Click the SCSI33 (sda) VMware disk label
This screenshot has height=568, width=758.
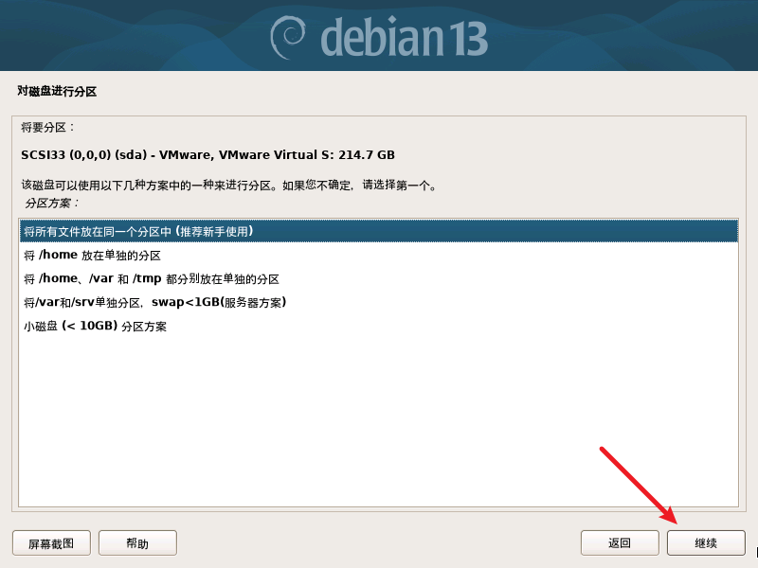[208, 154]
